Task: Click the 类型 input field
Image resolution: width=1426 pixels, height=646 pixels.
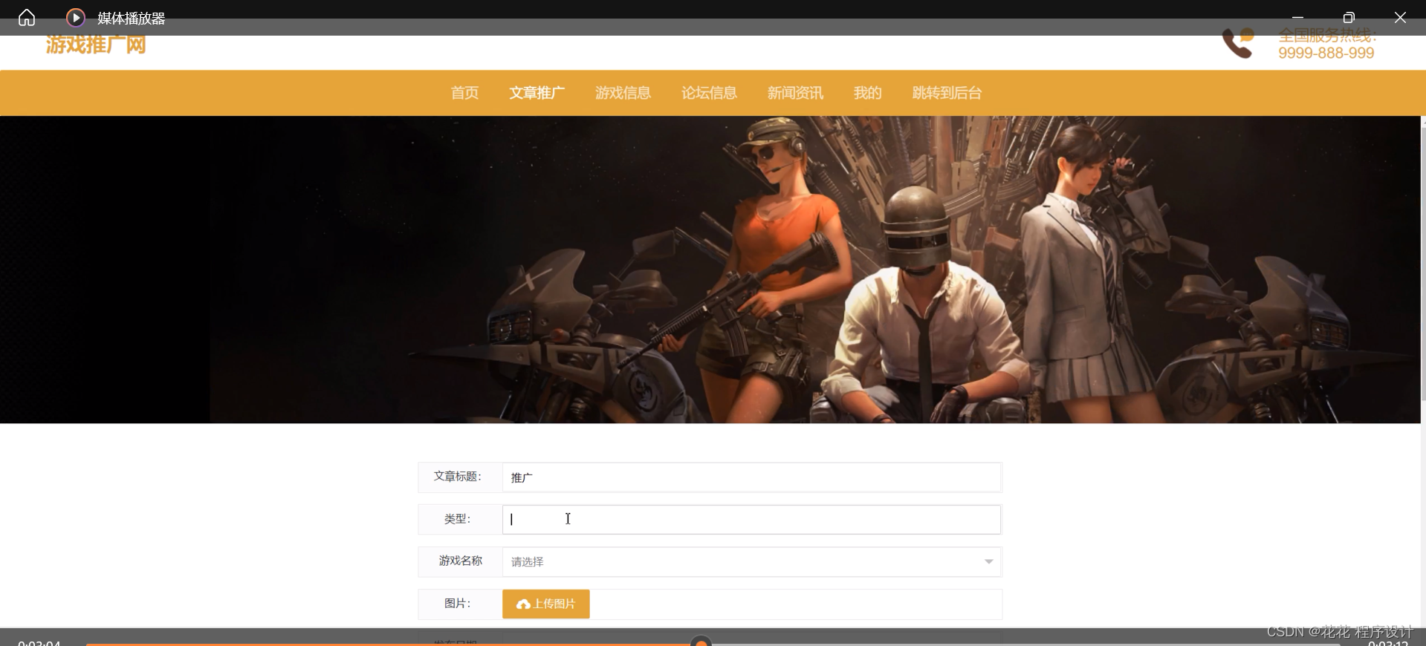Action: click(x=751, y=520)
